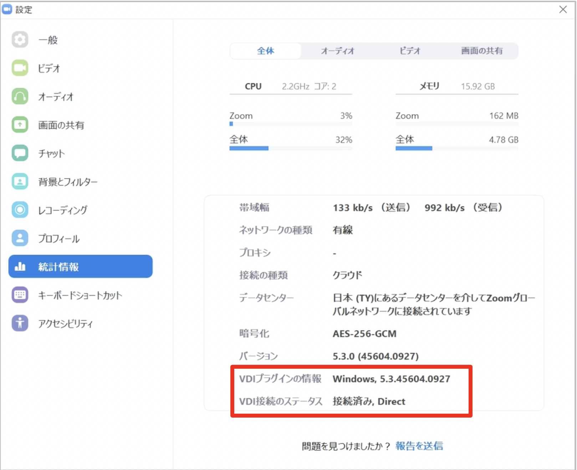577x470 pixels.
Task: Click the 全体 memory usage bar at 4.78 GB
Action: click(x=457, y=148)
